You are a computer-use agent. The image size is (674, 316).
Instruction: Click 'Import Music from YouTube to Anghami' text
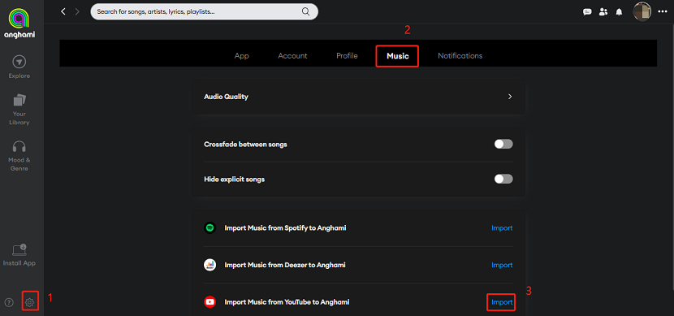[287, 302]
